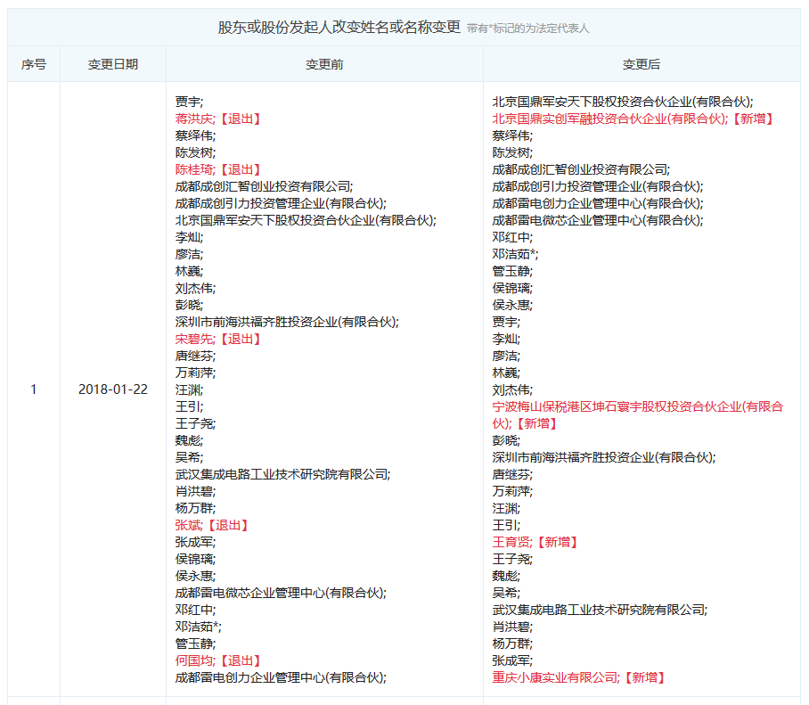Image resolution: width=809 pixels, height=705 pixels.
Task: Click 廖洁 in the 变更后 column
Action: click(x=506, y=356)
